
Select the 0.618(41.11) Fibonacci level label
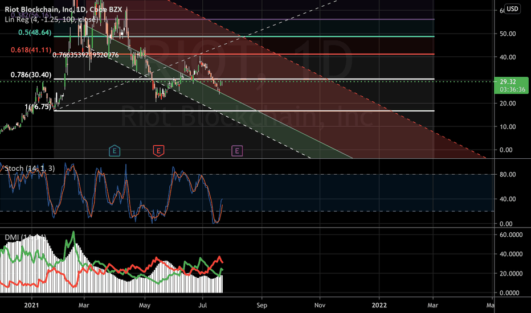tap(31, 50)
